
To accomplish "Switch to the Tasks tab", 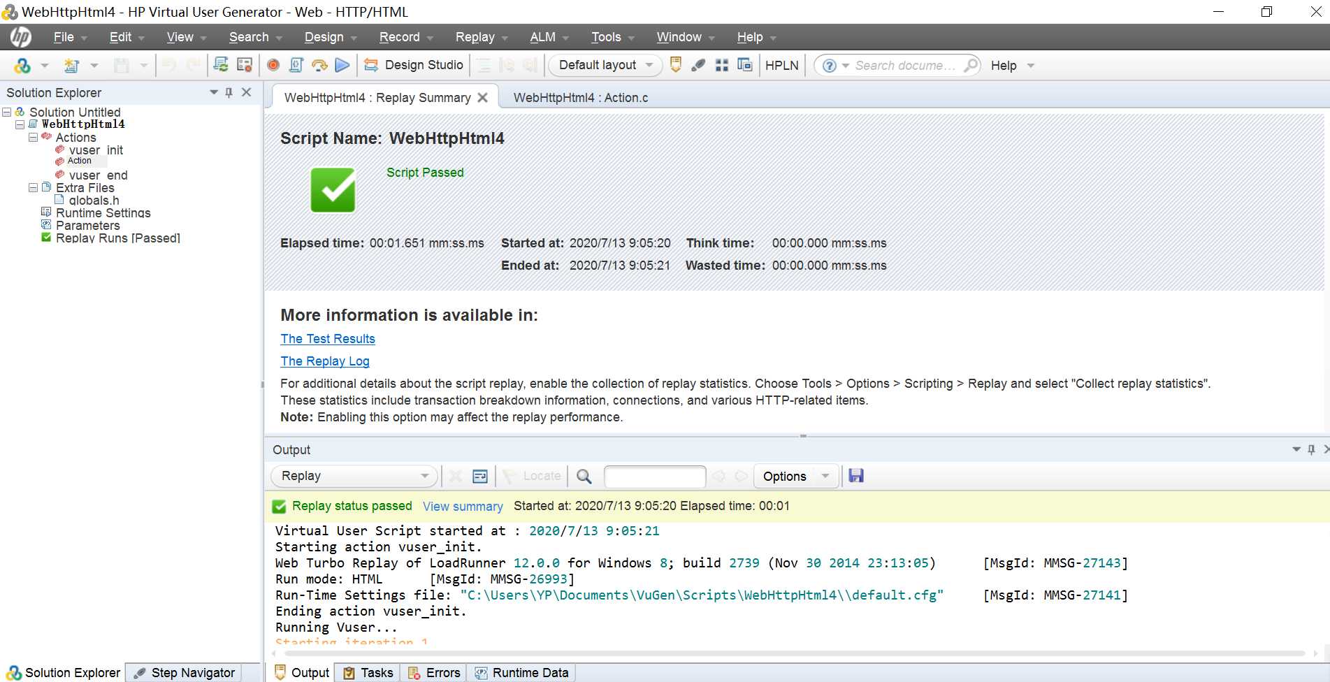I will 368,672.
